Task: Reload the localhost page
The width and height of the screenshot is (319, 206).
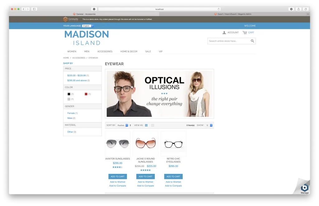Action: [219, 9]
